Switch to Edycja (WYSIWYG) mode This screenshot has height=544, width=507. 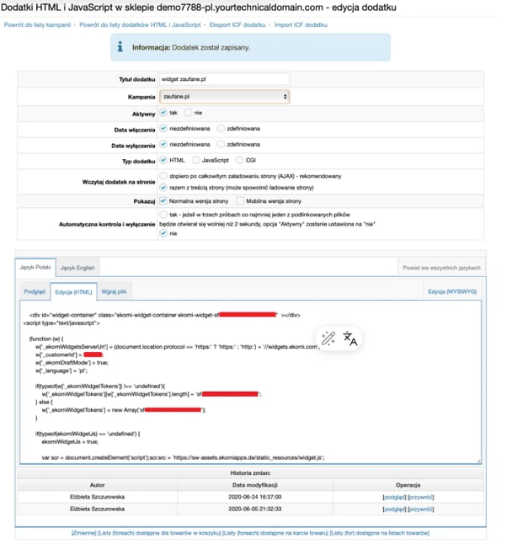pos(453,291)
